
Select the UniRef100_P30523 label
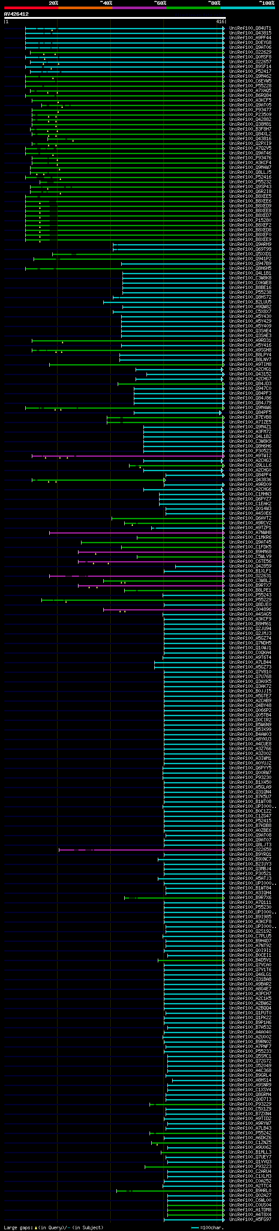click(x=250, y=451)
